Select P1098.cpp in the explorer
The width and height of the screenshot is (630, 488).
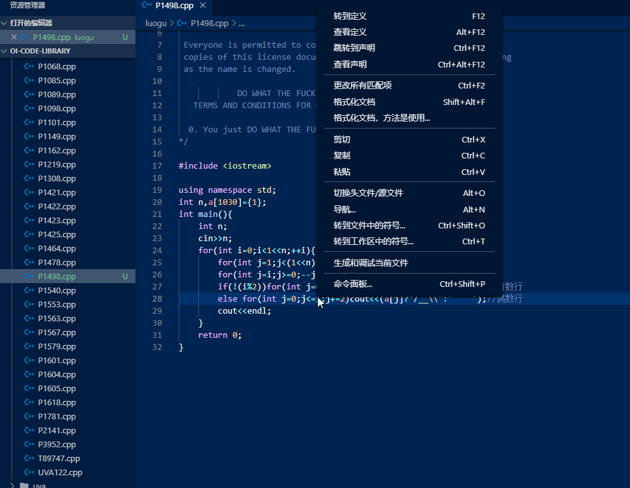[x=57, y=109]
